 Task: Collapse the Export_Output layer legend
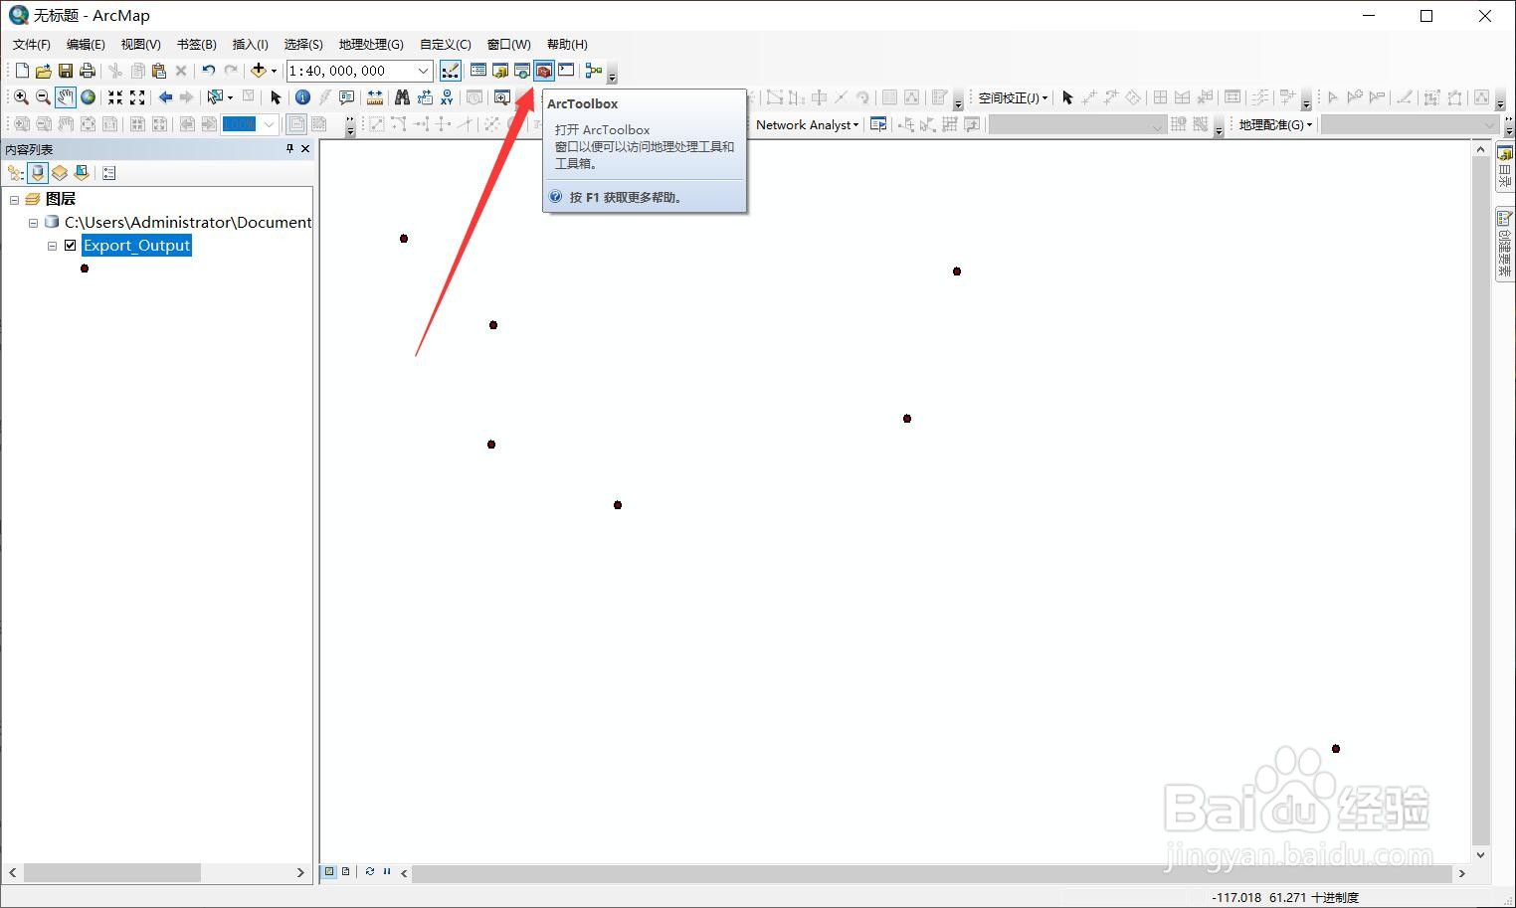52,246
